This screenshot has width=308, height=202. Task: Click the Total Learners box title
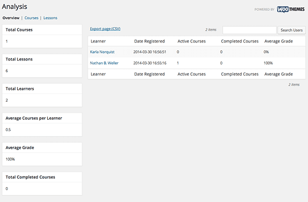20,89
